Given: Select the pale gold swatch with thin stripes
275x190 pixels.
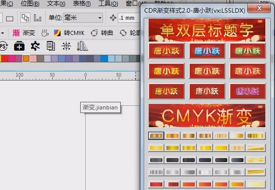Looking at the screenshot, I should coord(221,136).
